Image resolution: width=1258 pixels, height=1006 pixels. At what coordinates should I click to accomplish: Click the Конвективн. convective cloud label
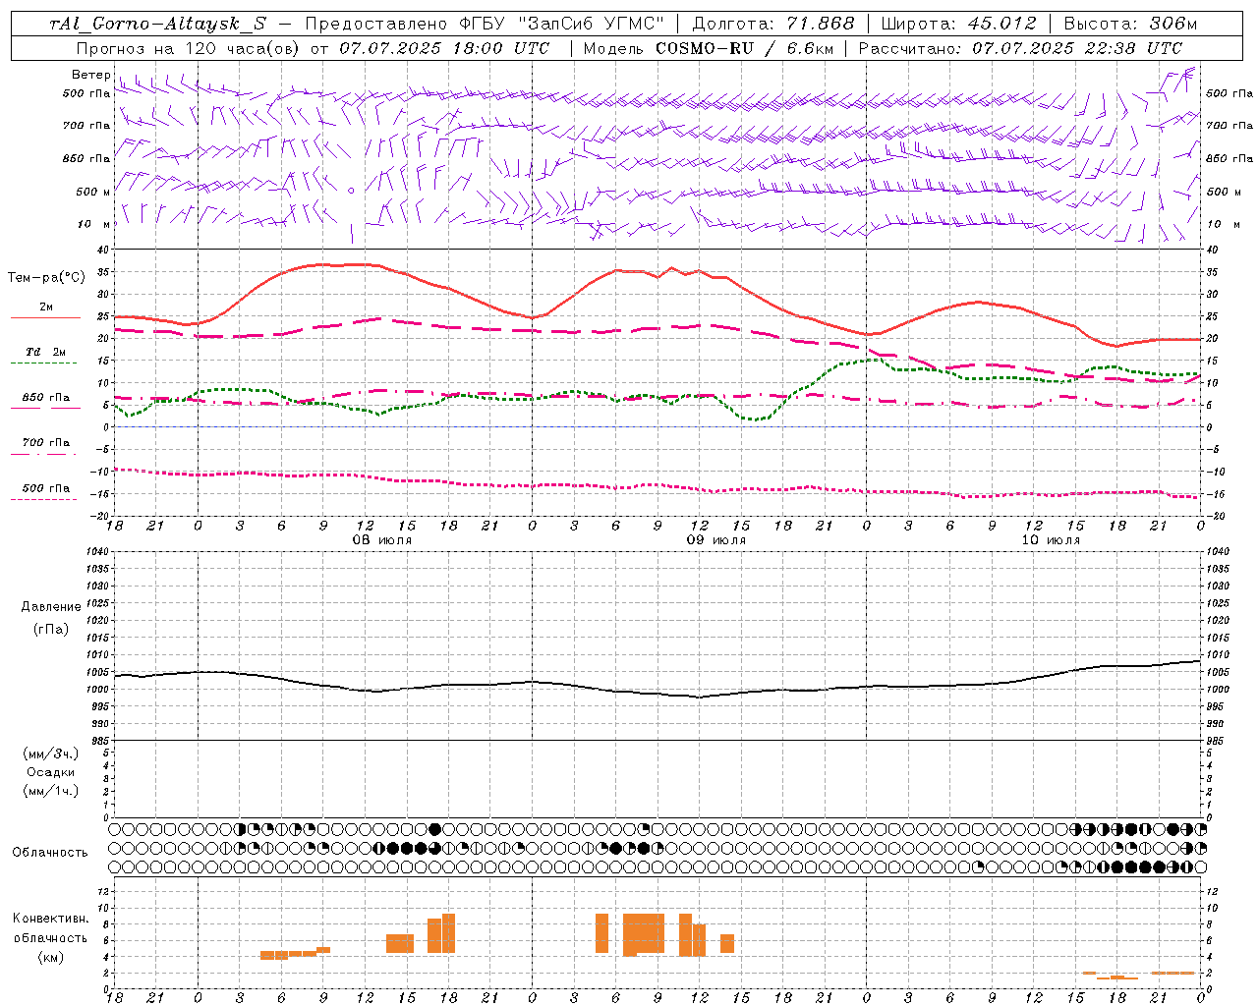pos(51,919)
